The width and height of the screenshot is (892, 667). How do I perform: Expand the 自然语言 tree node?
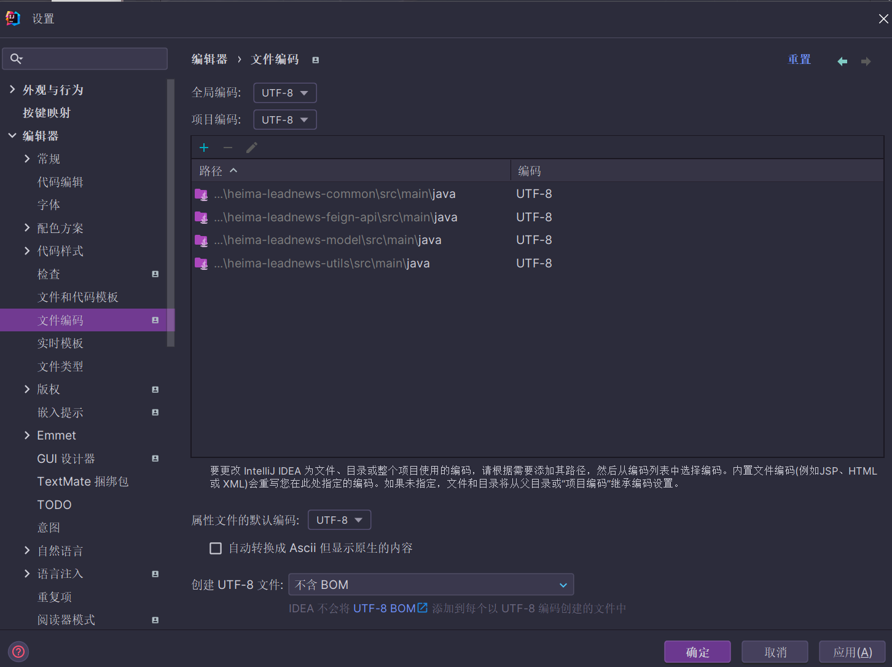point(27,551)
